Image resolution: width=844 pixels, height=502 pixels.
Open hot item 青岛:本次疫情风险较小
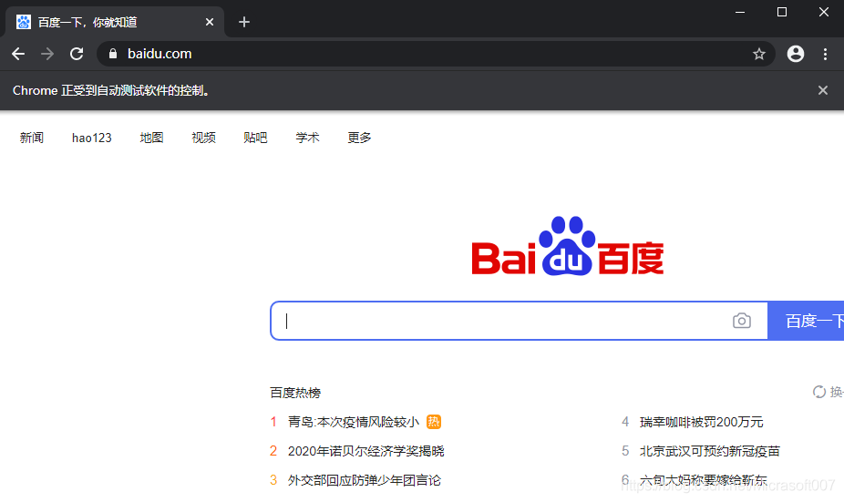coord(354,422)
